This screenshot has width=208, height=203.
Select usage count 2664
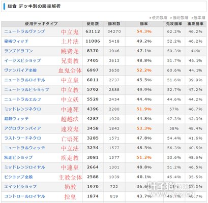[x=93, y=167]
